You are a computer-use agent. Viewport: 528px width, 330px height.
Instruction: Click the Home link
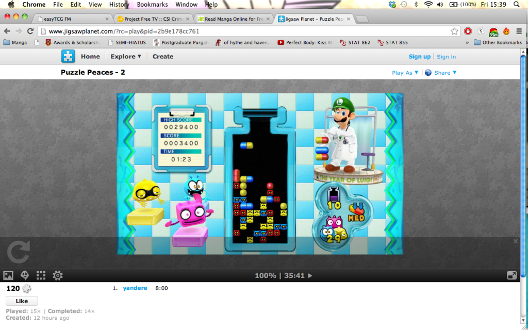[90, 56]
